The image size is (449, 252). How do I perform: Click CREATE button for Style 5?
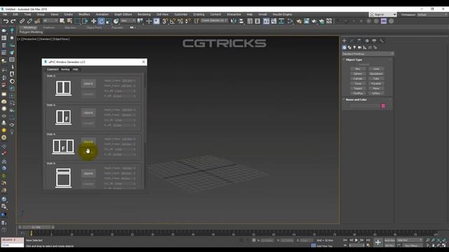88,174
